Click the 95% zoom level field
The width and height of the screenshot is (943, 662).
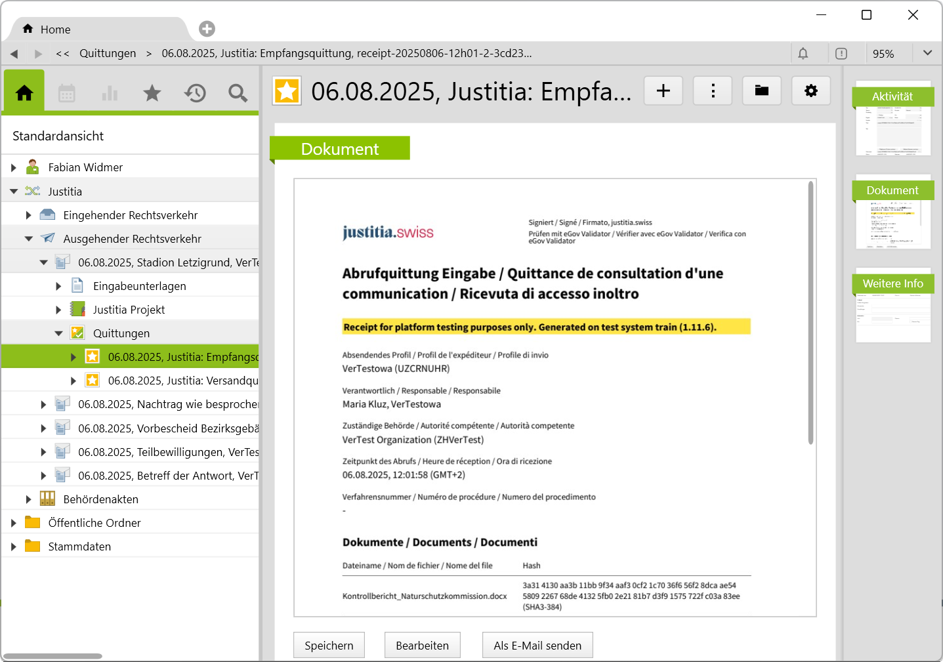tap(883, 54)
